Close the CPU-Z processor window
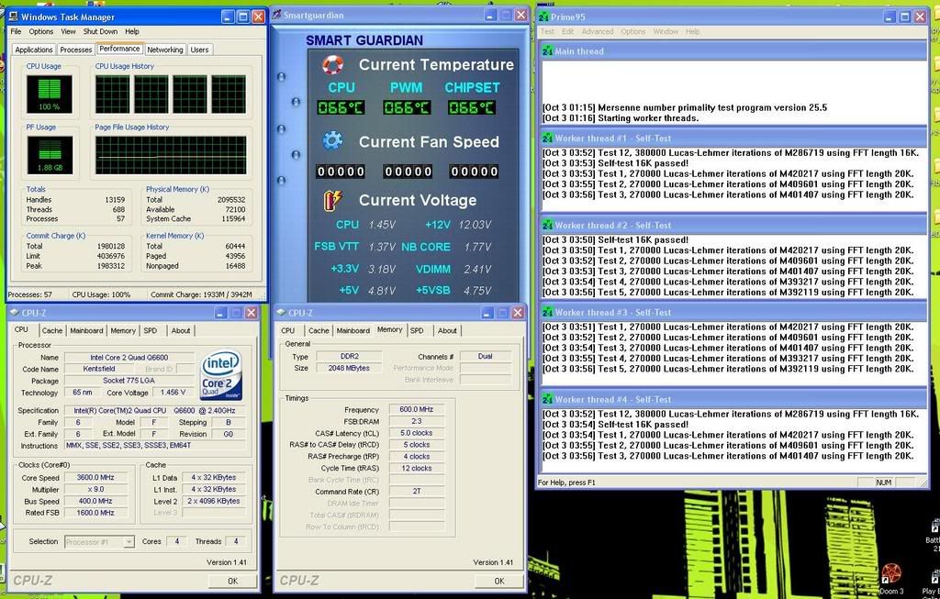The height and width of the screenshot is (599, 940). 252,312
